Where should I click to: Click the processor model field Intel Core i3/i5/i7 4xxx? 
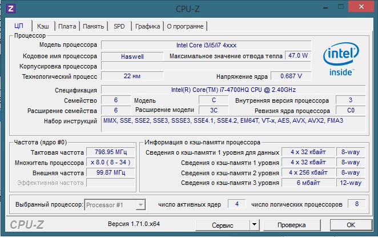206,45
